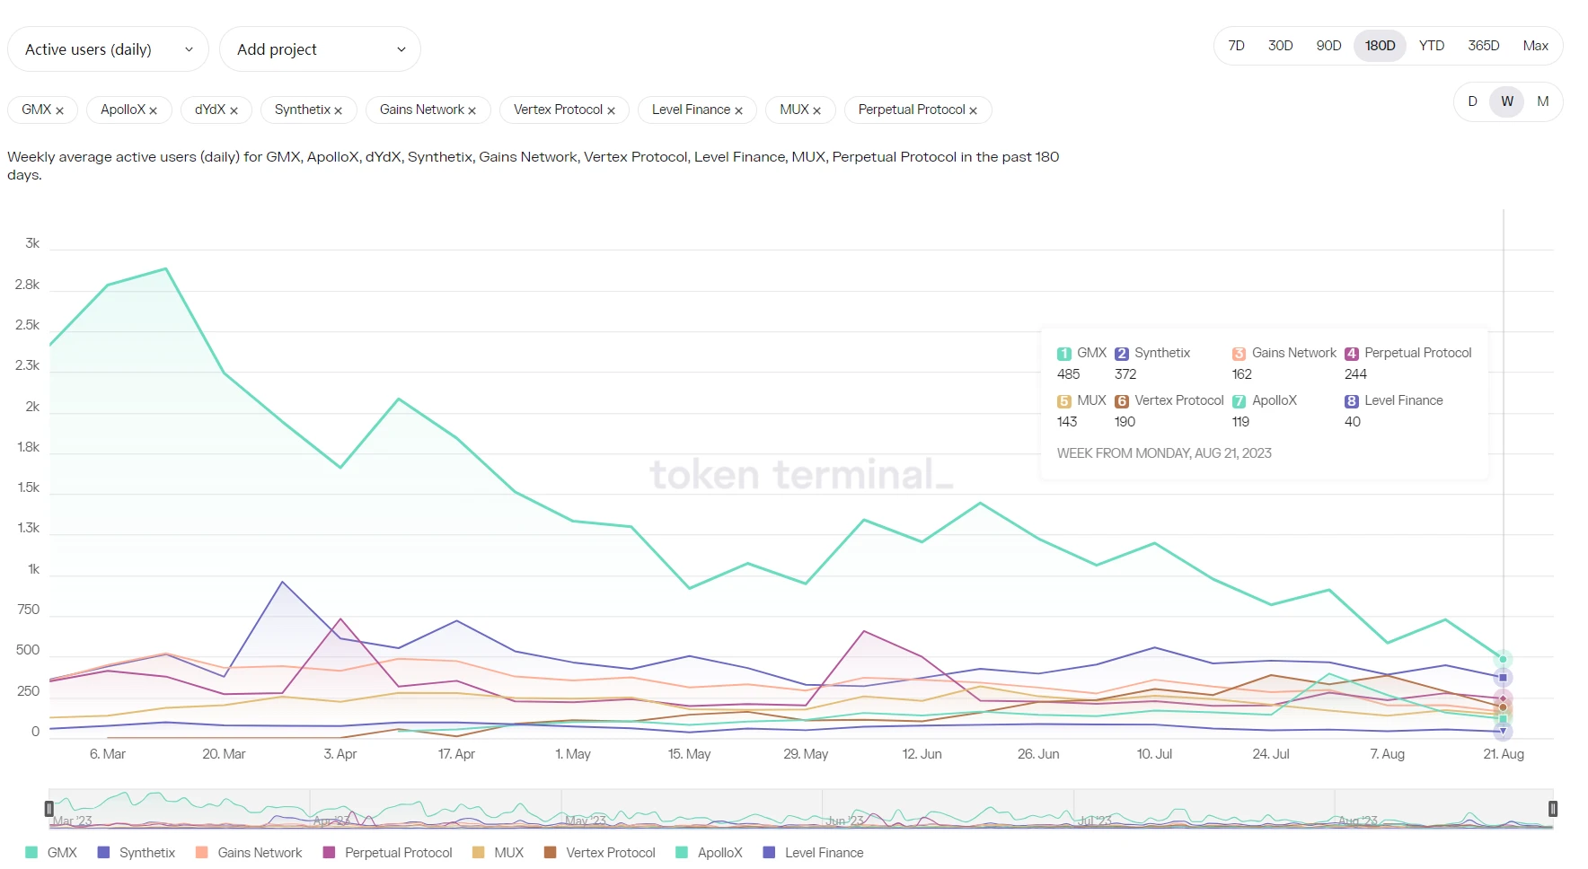Switch granularity to monthly (M)
1588x869 pixels.
click(1543, 101)
